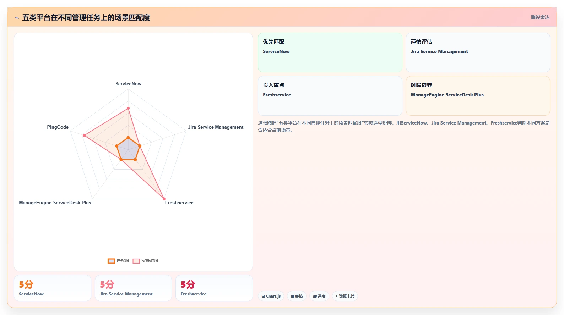Select the 5分 Jira Service Management score card
The width and height of the screenshot is (564, 315).
pyautogui.click(x=133, y=288)
